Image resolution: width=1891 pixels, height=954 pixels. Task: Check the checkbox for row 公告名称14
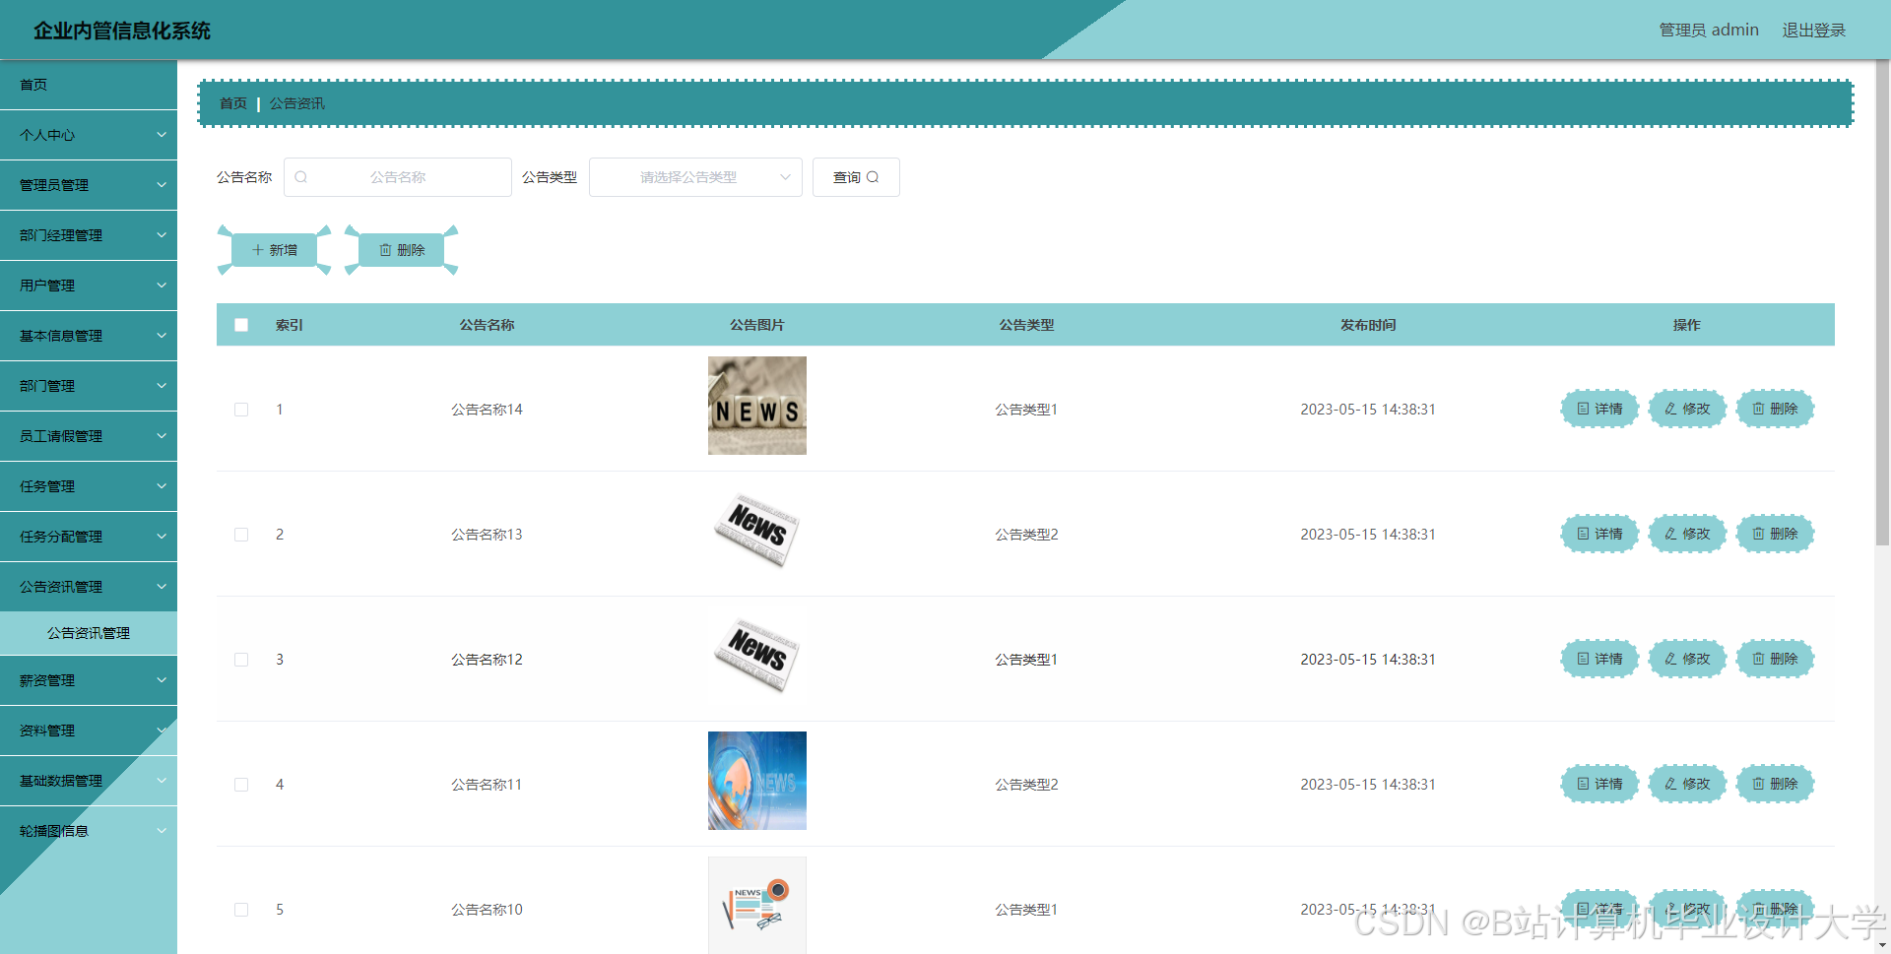(x=241, y=410)
